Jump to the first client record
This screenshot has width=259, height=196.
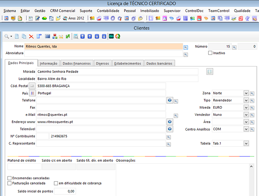tap(83, 36)
